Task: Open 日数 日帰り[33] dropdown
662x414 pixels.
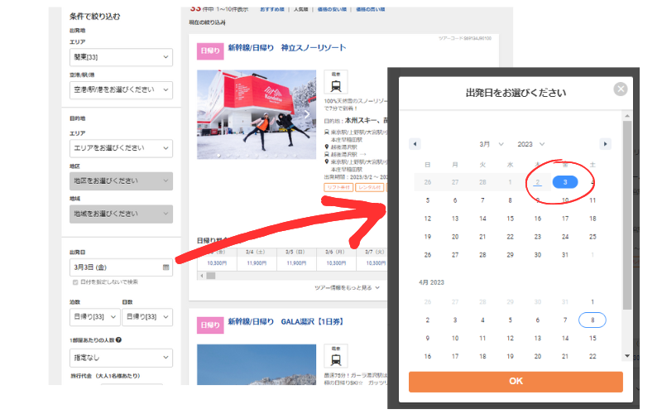Action: click(147, 317)
